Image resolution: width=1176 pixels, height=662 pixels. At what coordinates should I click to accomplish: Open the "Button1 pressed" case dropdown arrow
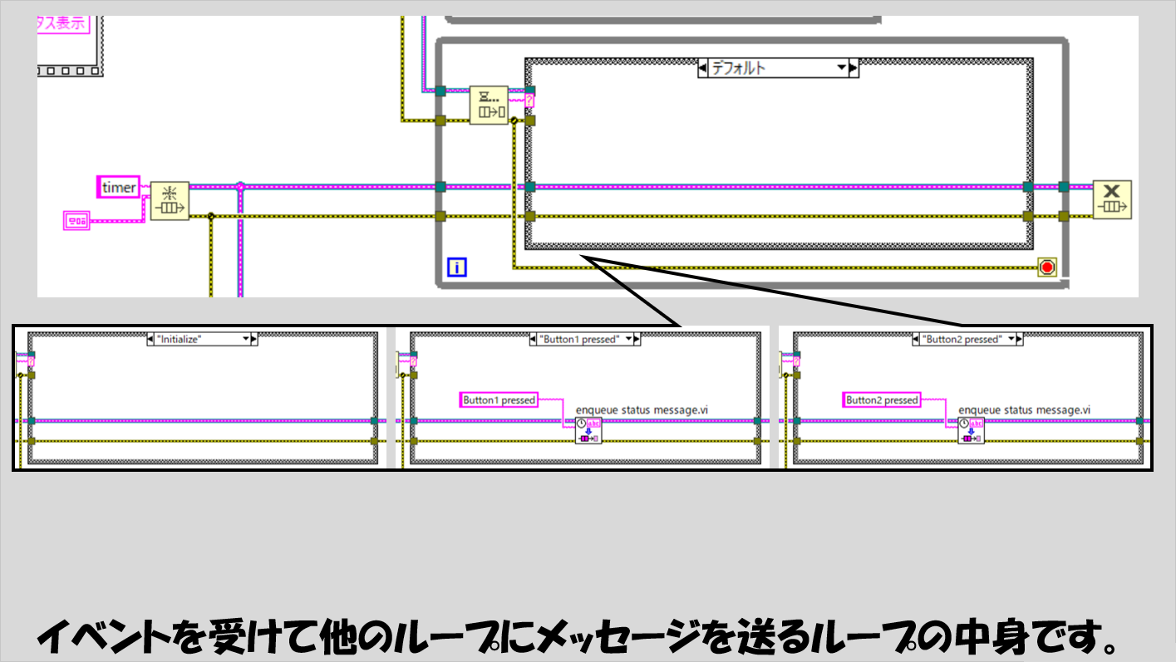(x=628, y=340)
